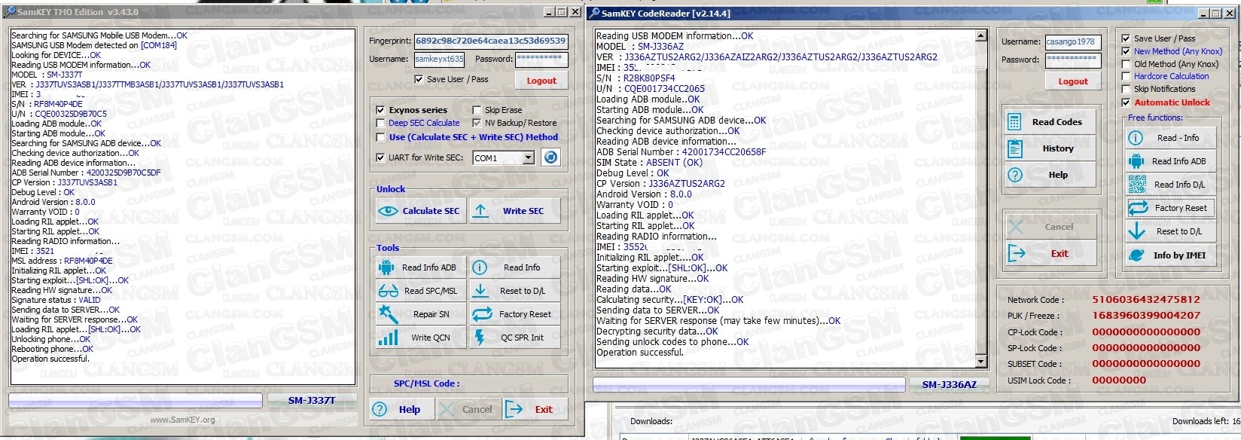Click 'Rebooting phone...OK' log line
Screen dimensions: 1241x440
pos(52,349)
